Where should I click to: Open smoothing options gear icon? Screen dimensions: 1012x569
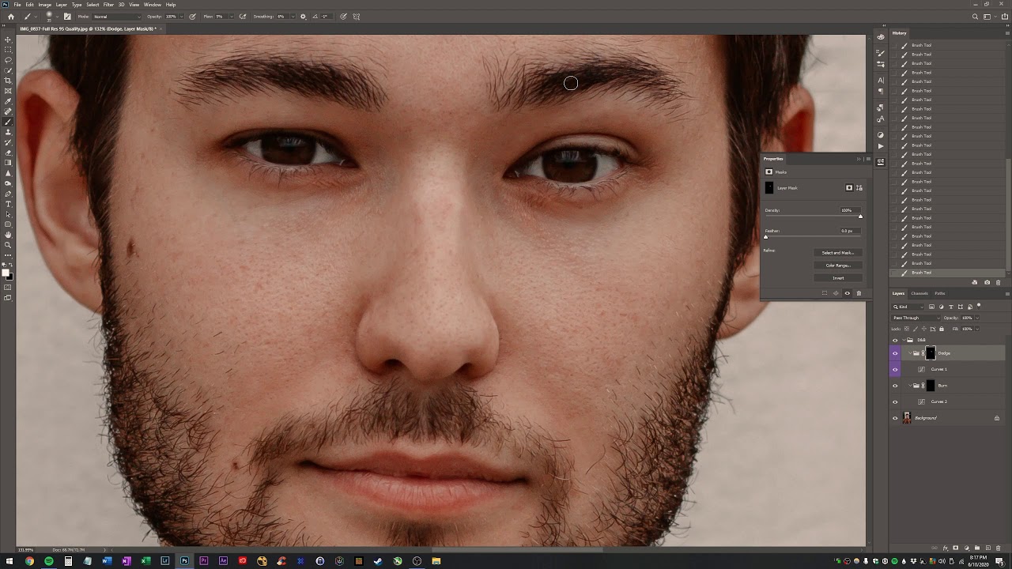point(303,17)
